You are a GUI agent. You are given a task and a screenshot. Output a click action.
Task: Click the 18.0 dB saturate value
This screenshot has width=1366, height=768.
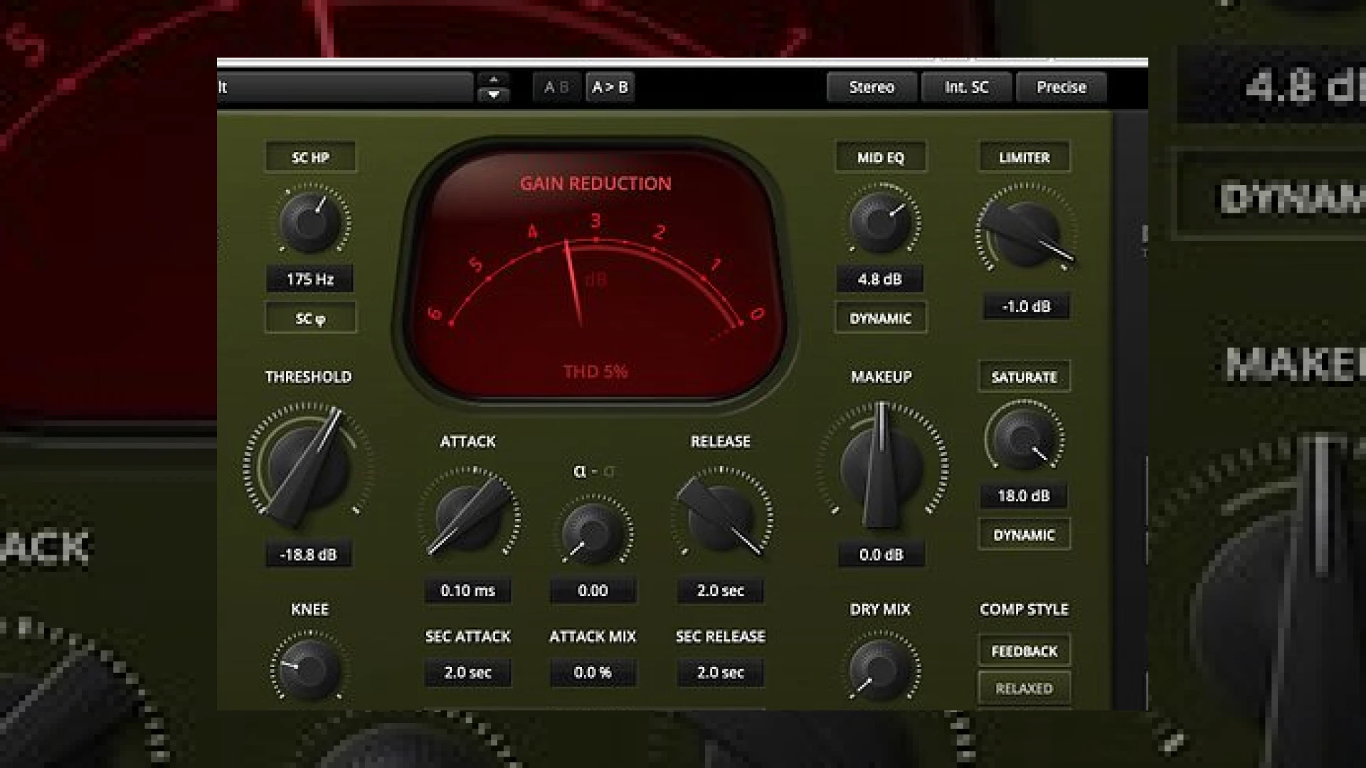1024,496
